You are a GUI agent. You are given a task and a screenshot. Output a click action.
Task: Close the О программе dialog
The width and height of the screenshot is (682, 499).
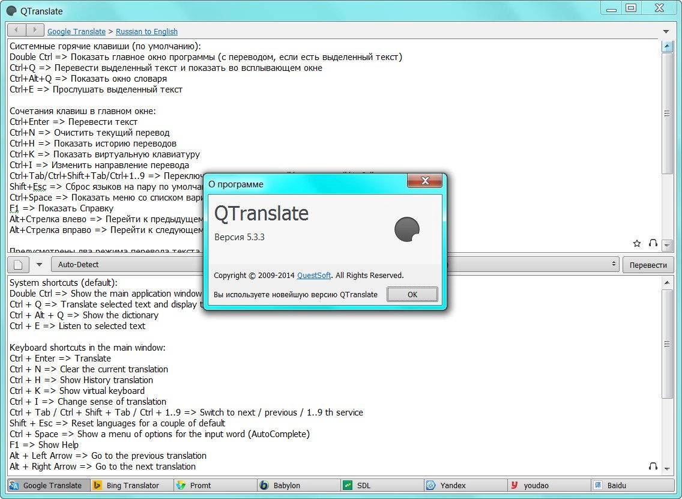click(x=425, y=181)
